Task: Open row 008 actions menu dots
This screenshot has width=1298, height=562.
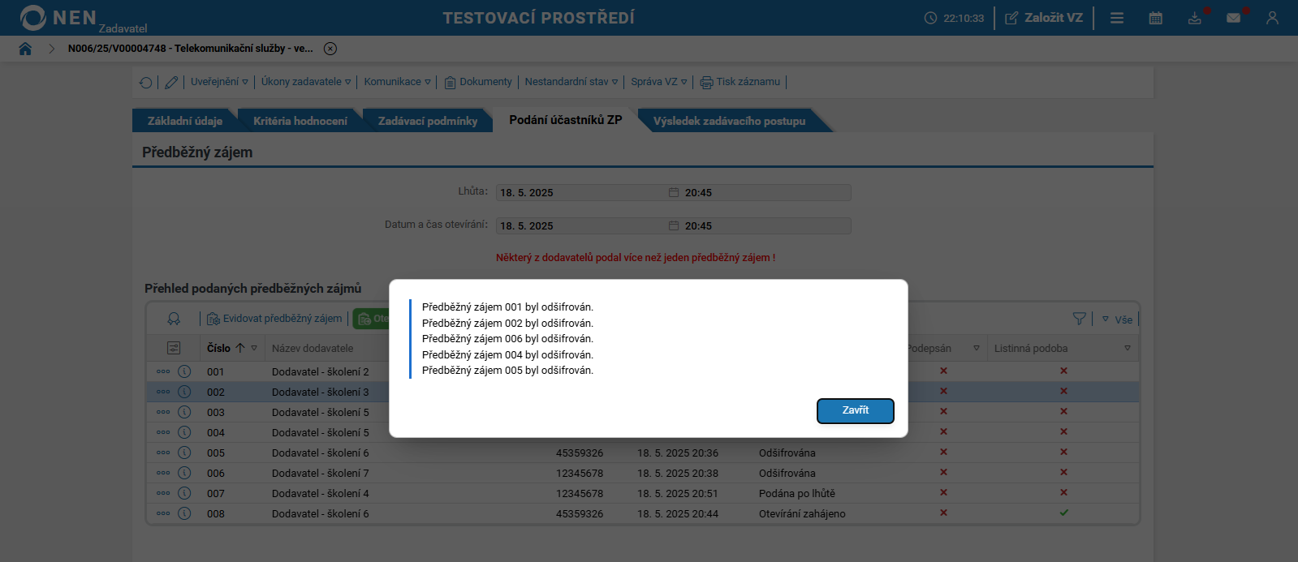Action: coord(163,513)
